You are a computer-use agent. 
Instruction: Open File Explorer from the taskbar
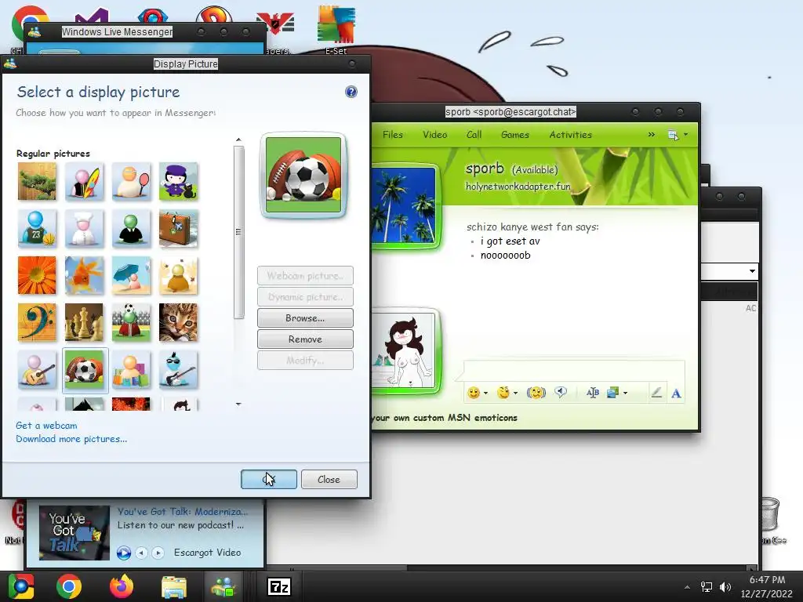173,586
